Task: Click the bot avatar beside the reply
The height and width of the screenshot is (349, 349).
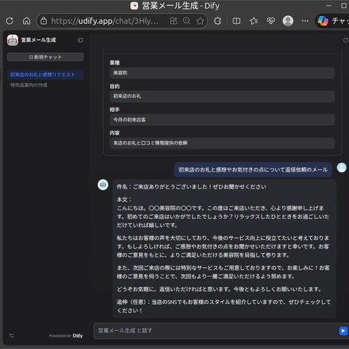Action: click(103, 185)
